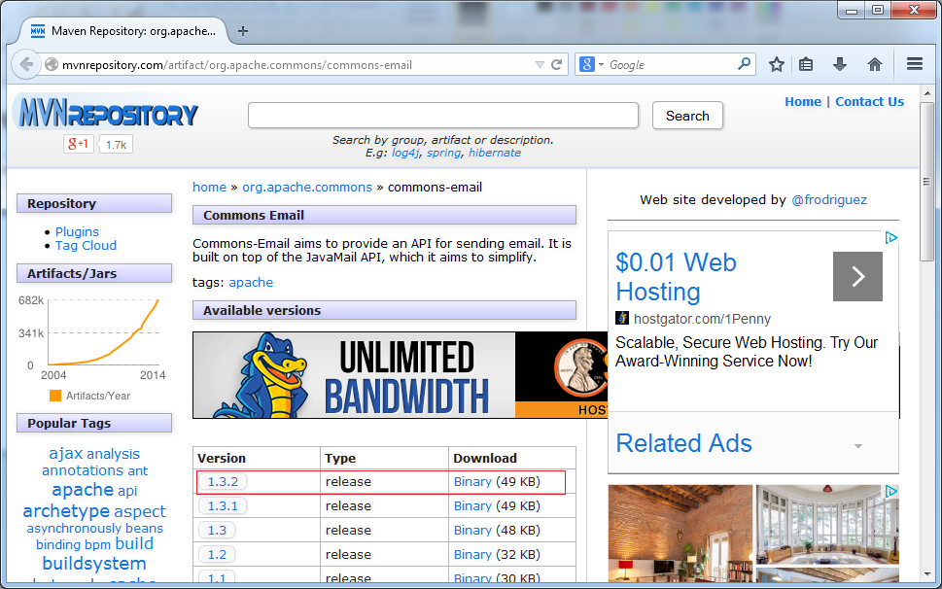Go to the browser Home icon
This screenshot has height=589, width=942.
point(875,64)
